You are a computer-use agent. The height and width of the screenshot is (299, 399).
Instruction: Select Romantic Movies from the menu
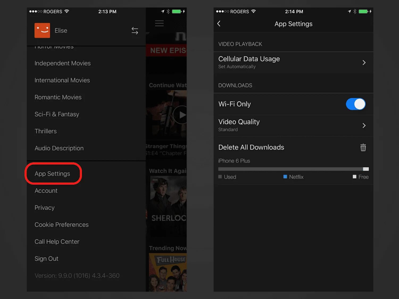click(x=58, y=97)
